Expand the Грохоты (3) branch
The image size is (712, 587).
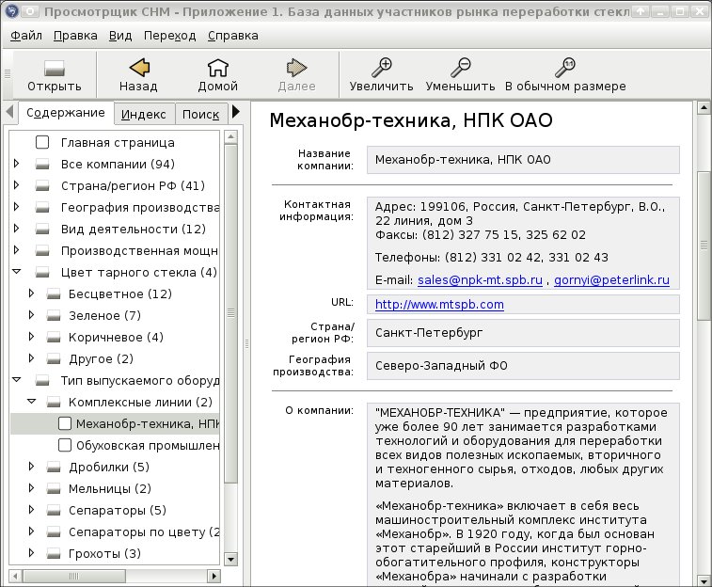coord(31,552)
